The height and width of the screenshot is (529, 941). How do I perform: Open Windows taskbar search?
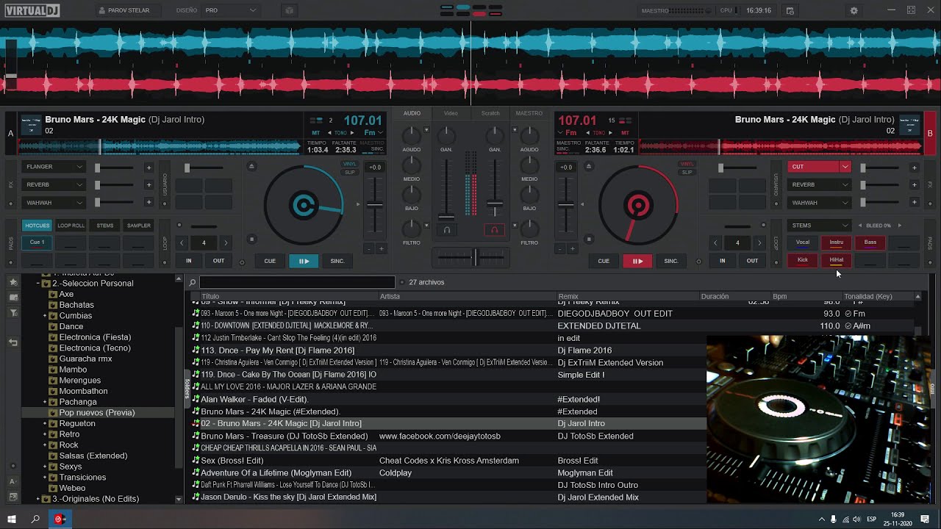[35, 519]
